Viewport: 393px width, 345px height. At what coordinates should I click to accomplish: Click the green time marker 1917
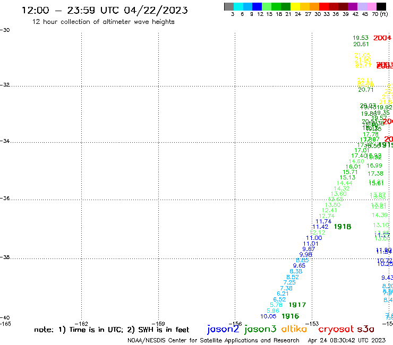297,305
